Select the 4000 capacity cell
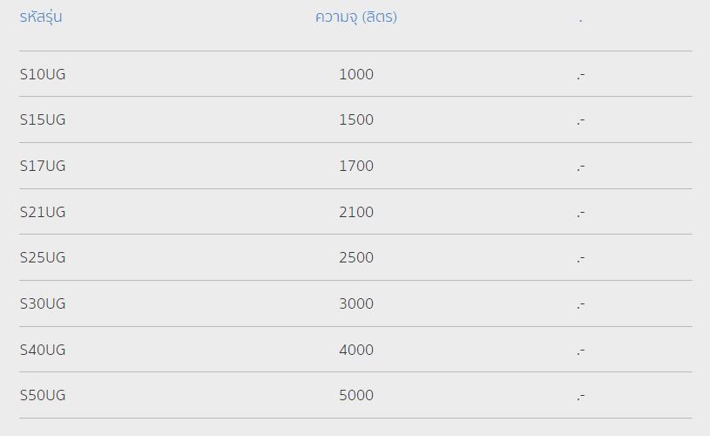The width and height of the screenshot is (710, 436). click(356, 351)
